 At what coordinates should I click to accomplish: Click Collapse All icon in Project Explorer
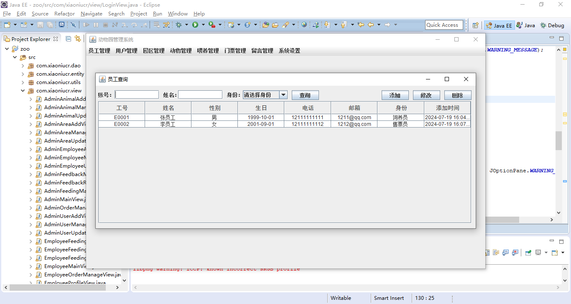69,39
